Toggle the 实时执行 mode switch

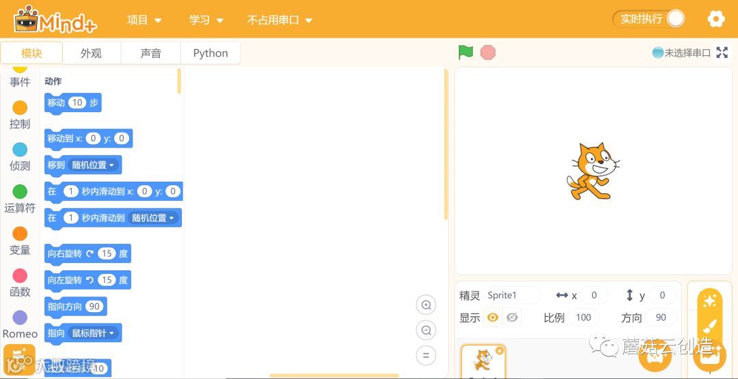point(648,19)
